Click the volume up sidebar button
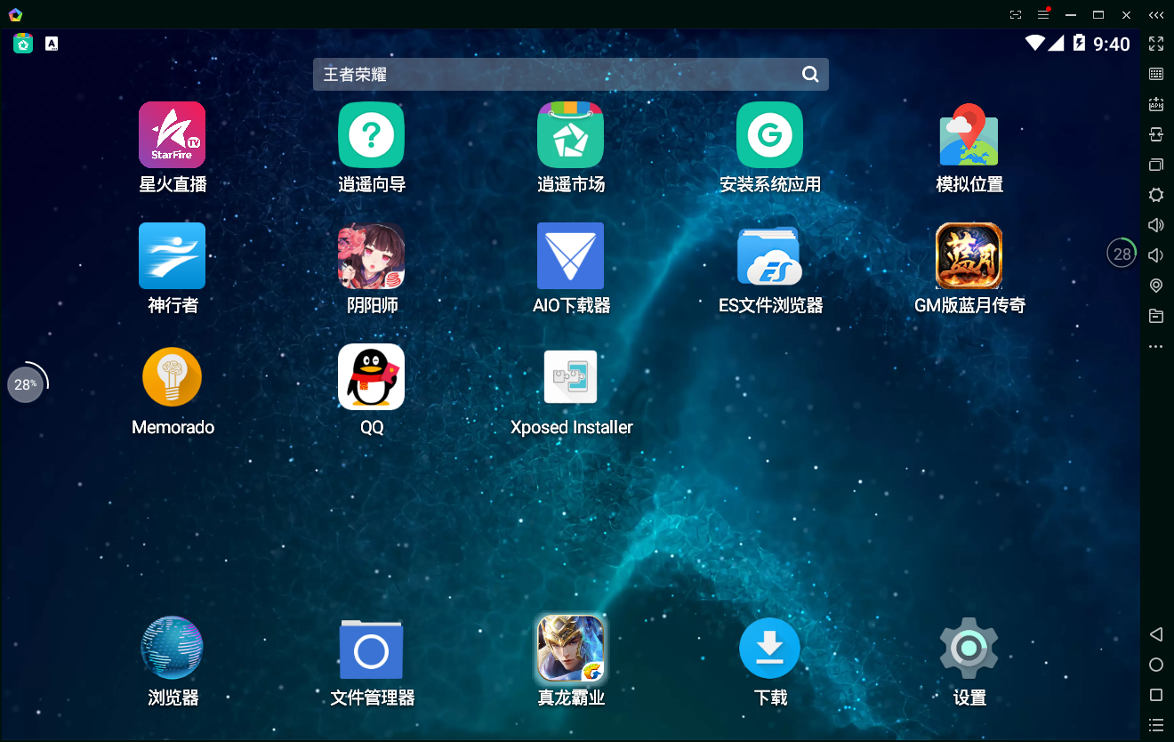1174x742 pixels. pos(1156,225)
